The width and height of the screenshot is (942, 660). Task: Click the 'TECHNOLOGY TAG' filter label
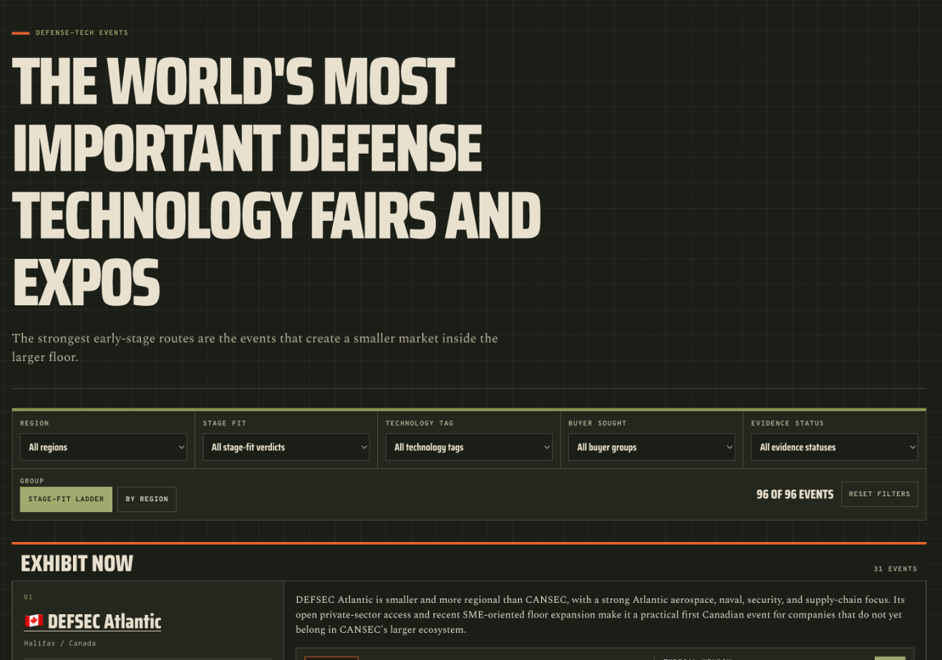[x=419, y=423]
